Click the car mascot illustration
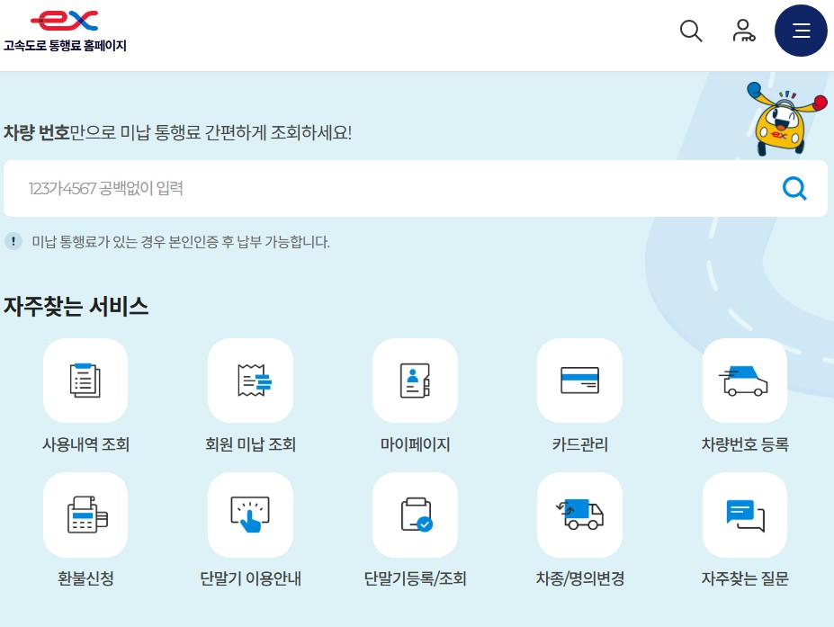This screenshot has width=834, height=627. (x=781, y=121)
